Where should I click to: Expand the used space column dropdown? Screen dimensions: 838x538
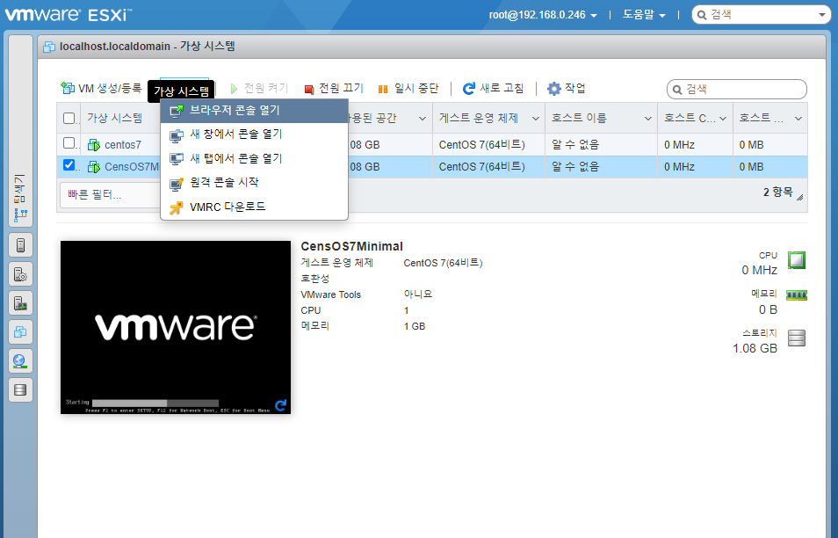tap(423, 119)
